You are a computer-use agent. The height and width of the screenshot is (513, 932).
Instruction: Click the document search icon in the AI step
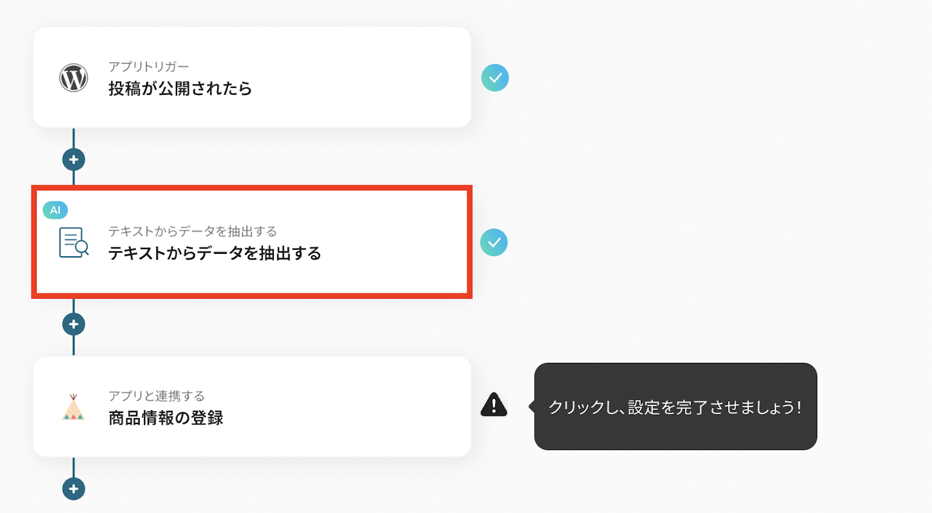tap(74, 242)
